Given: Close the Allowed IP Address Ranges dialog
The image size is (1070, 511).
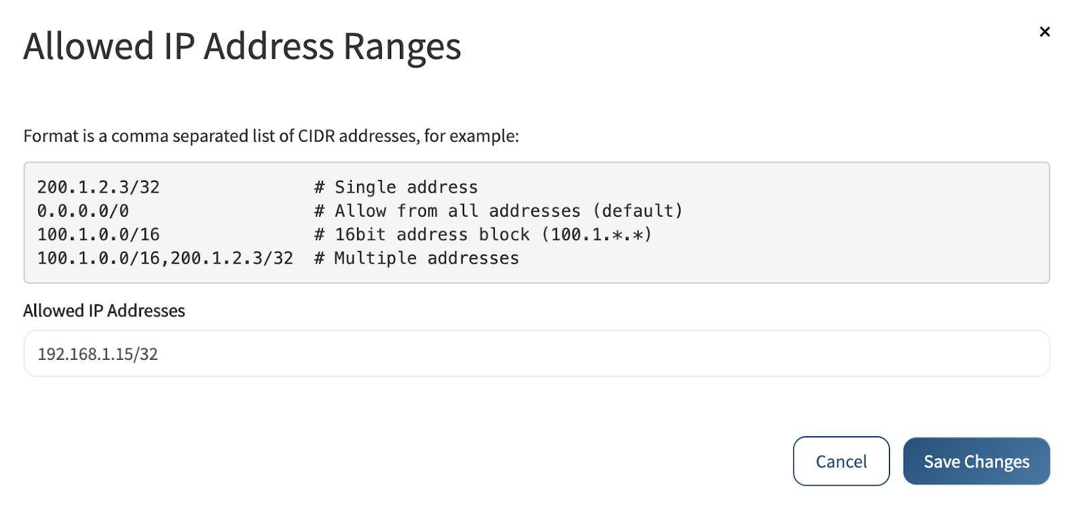Looking at the screenshot, I should (x=1045, y=31).
